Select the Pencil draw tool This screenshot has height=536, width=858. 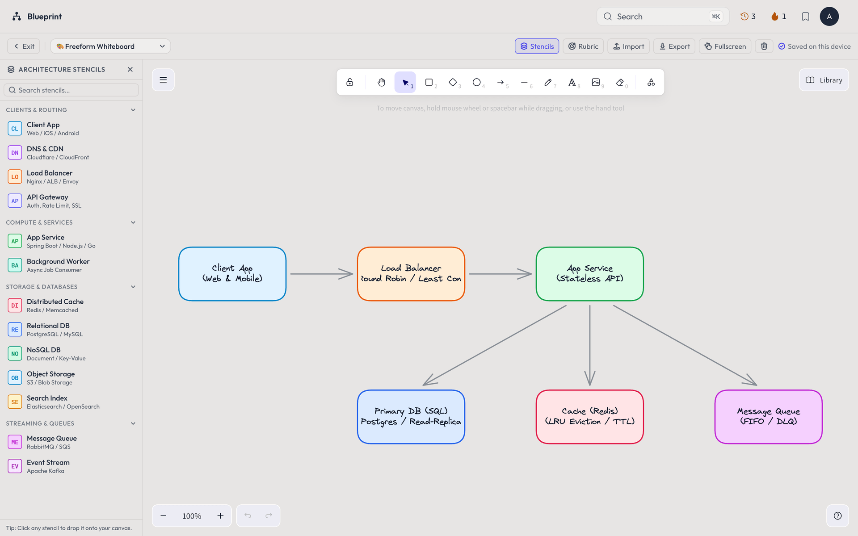[x=548, y=82]
